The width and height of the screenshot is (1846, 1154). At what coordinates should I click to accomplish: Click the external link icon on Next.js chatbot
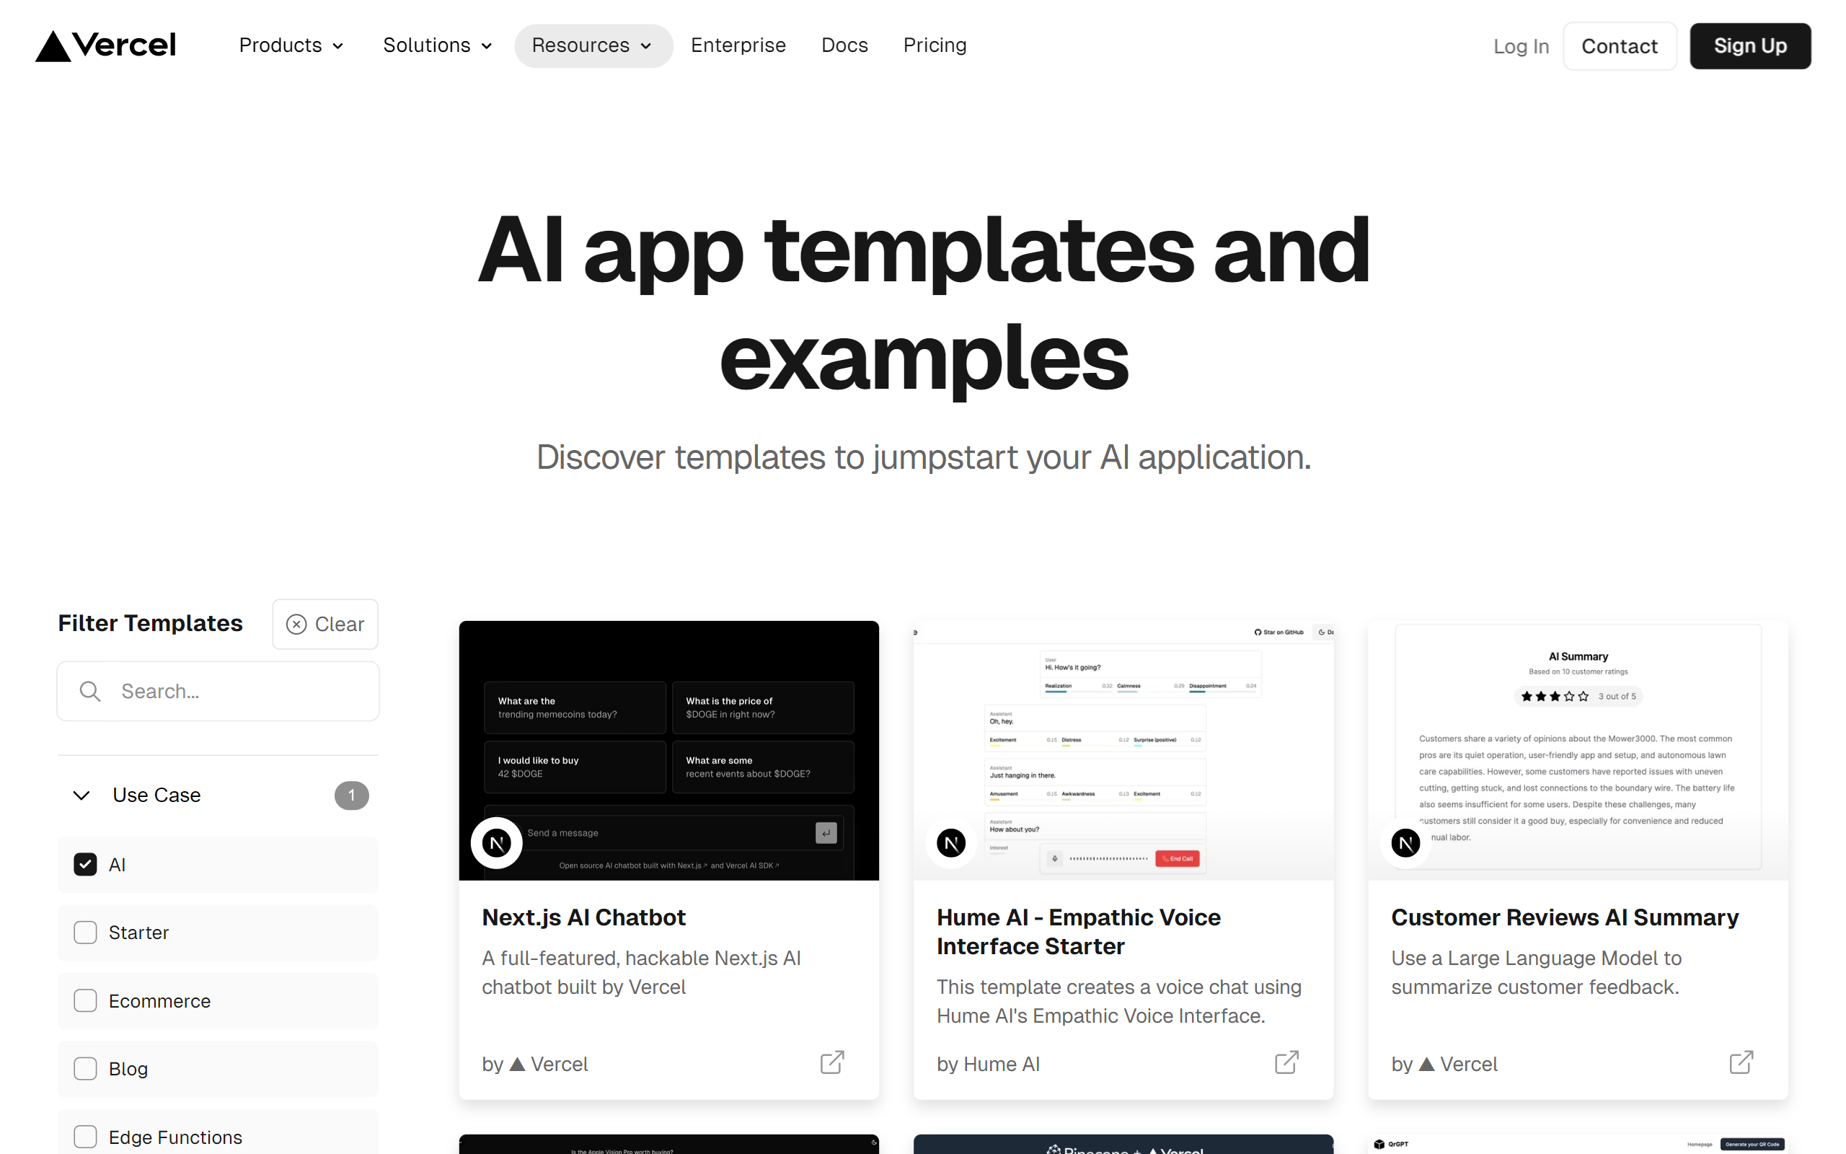834,1062
